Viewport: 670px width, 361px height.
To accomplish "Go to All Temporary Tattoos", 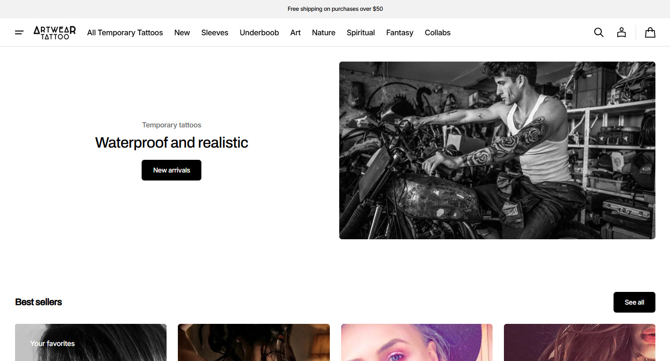I will pos(125,32).
